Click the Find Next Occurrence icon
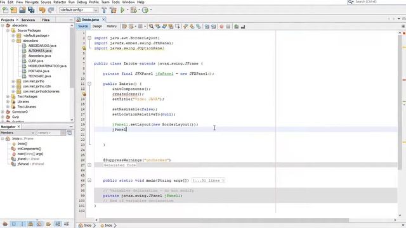Image resolution: width=406 pixels, height=228 pixels. coord(164,27)
